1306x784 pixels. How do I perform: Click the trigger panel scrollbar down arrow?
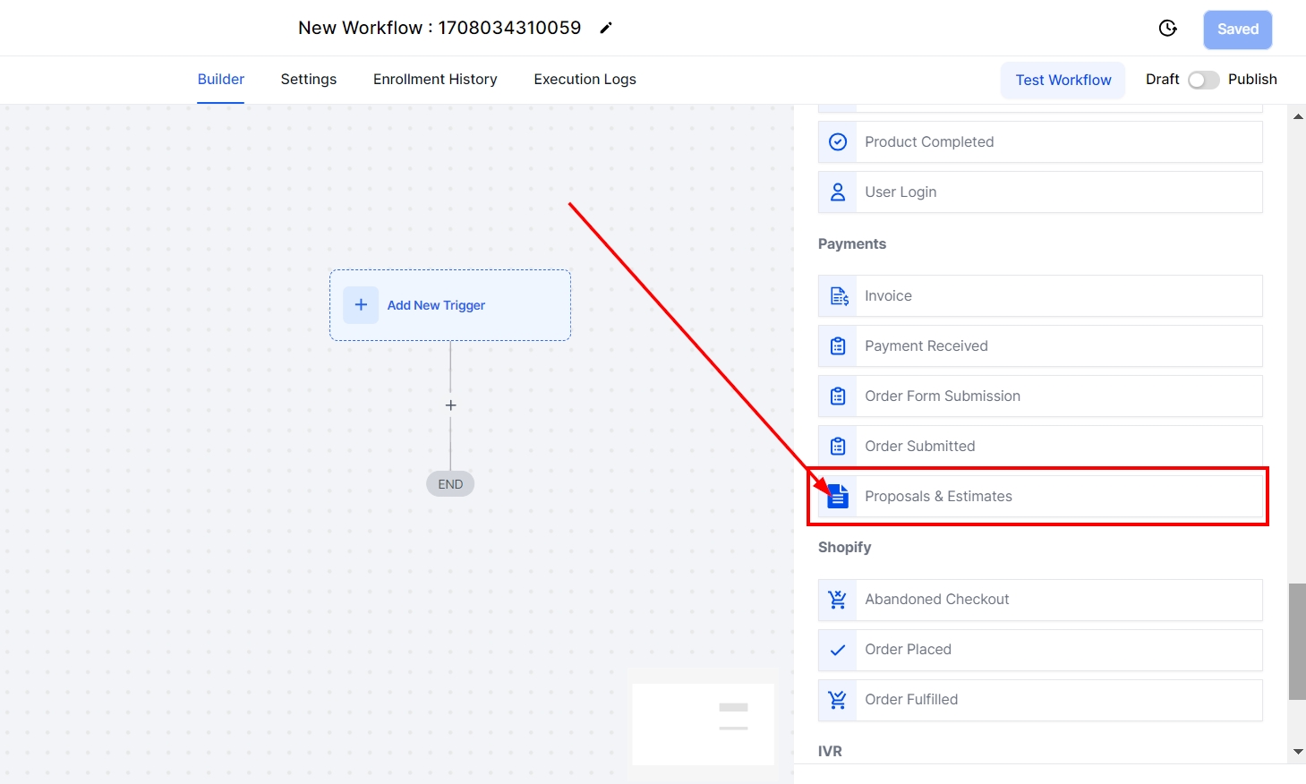[1298, 752]
